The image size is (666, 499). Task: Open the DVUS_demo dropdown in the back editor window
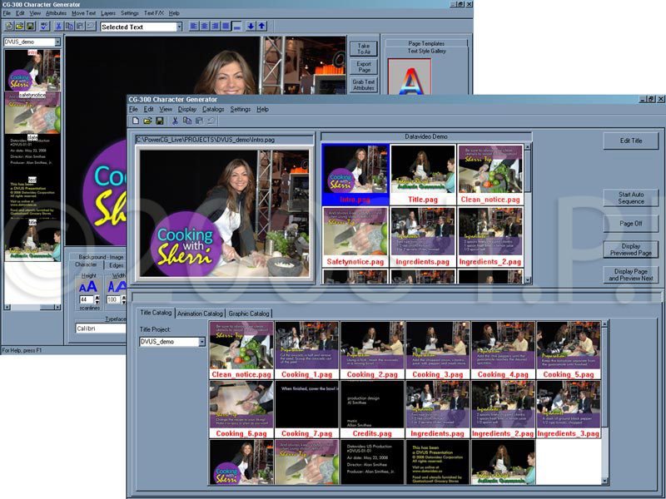57,42
